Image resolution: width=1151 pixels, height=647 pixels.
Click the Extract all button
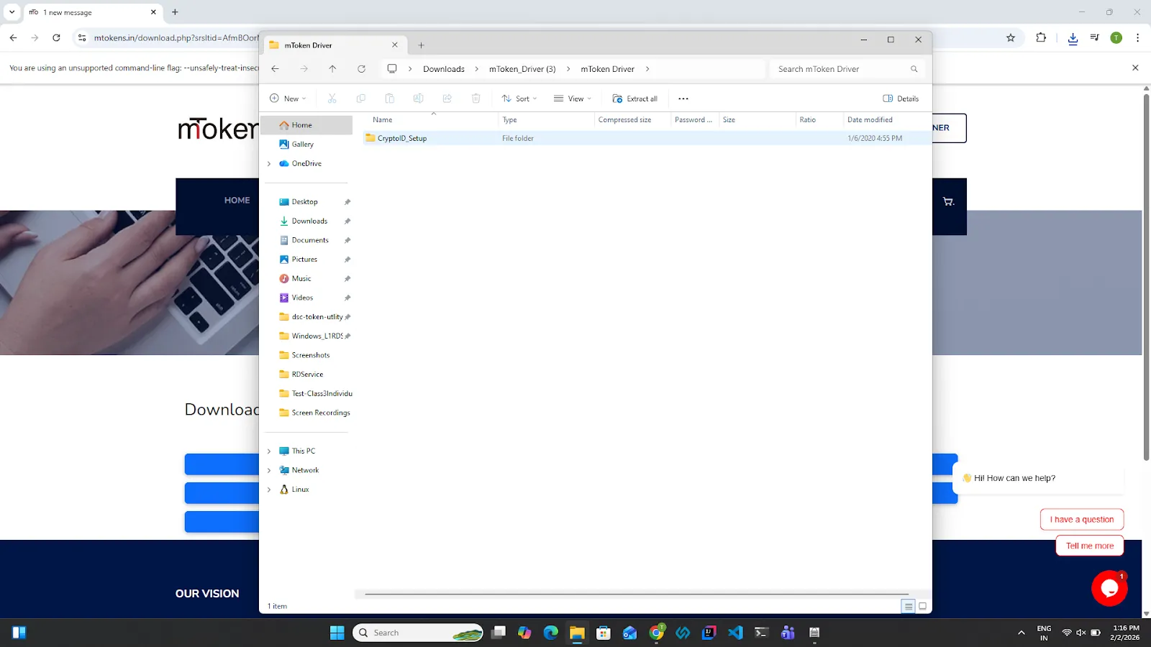click(x=634, y=98)
